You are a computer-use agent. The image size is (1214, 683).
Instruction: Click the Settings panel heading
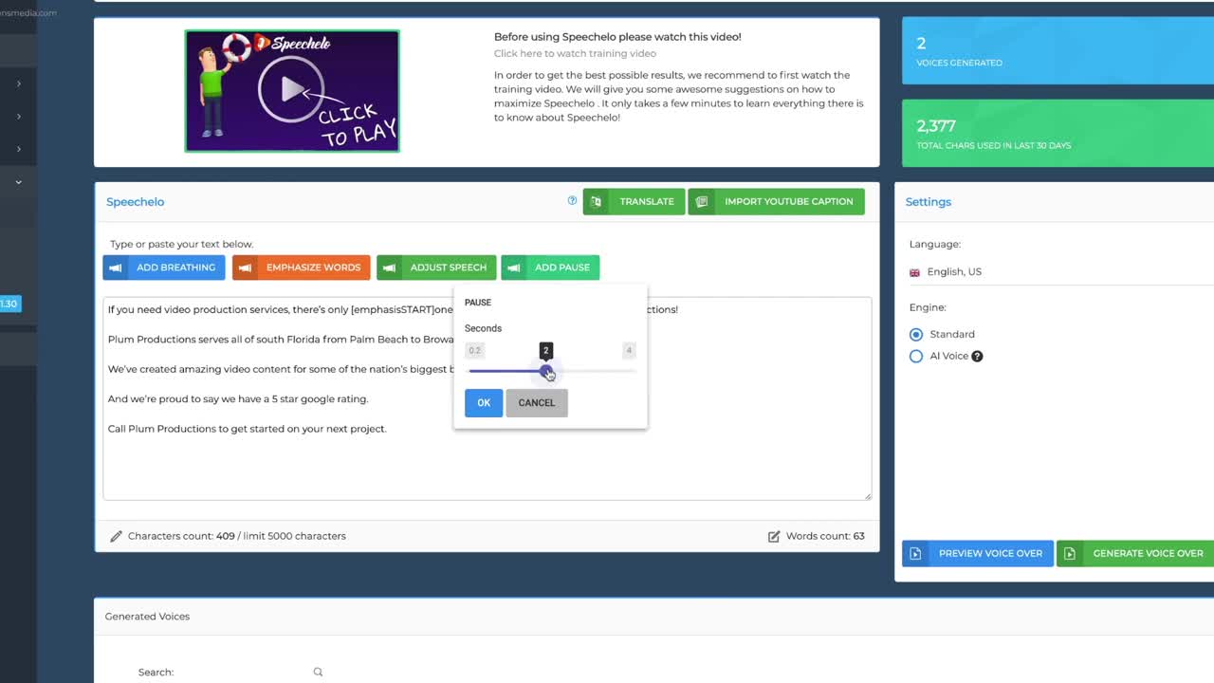[928, 202]
